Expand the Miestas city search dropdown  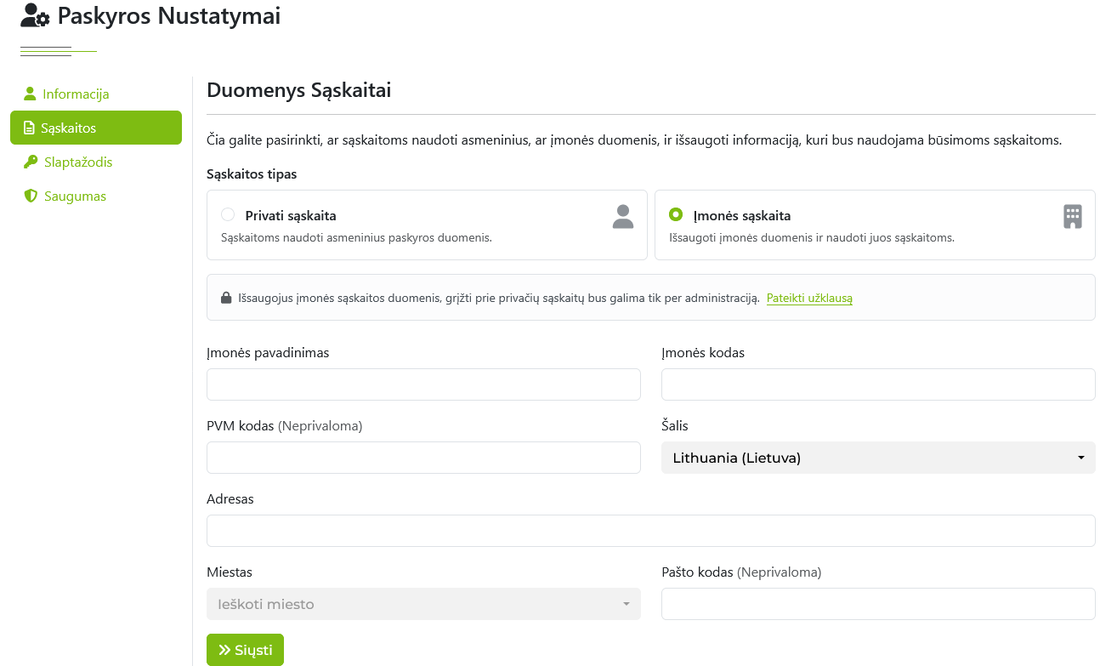[x=423, y=604]
